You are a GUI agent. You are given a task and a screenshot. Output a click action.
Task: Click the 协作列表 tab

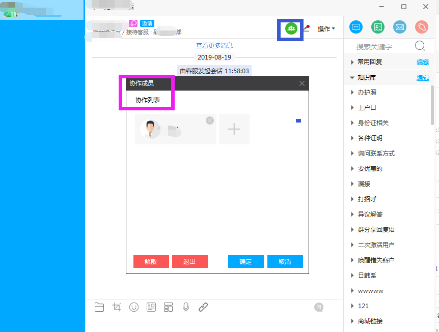pyautogui.click(x=148, y=100)
